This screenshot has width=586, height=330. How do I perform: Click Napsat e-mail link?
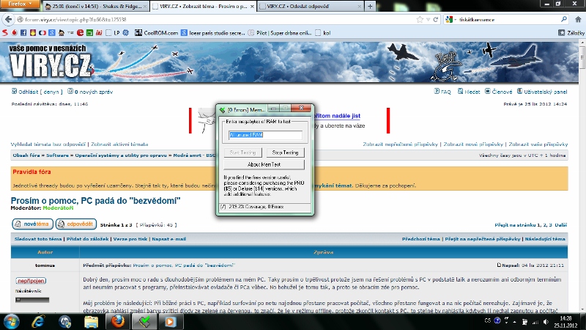click(x=169, y=239)
